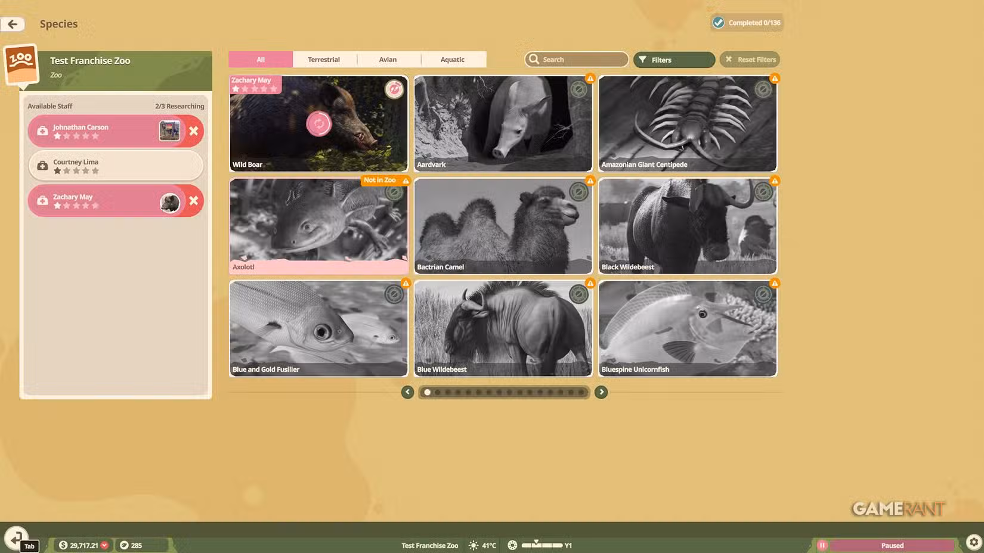Remove Zachary May from research
Viewport: 984px width, 553px height.
[x=194, y=201]
